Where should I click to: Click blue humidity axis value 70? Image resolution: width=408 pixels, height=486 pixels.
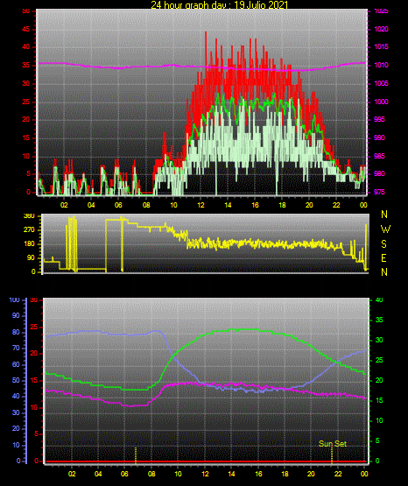pos(16,348)
